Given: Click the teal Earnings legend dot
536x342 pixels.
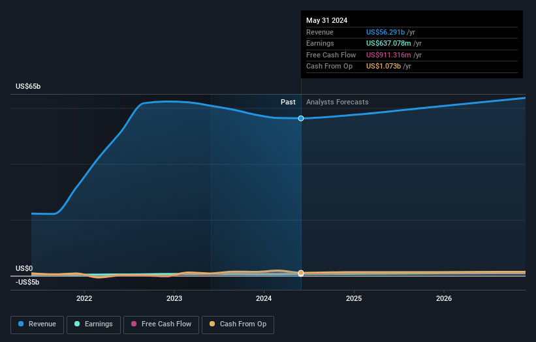Looking at the screenshot, I should point(77,324).
